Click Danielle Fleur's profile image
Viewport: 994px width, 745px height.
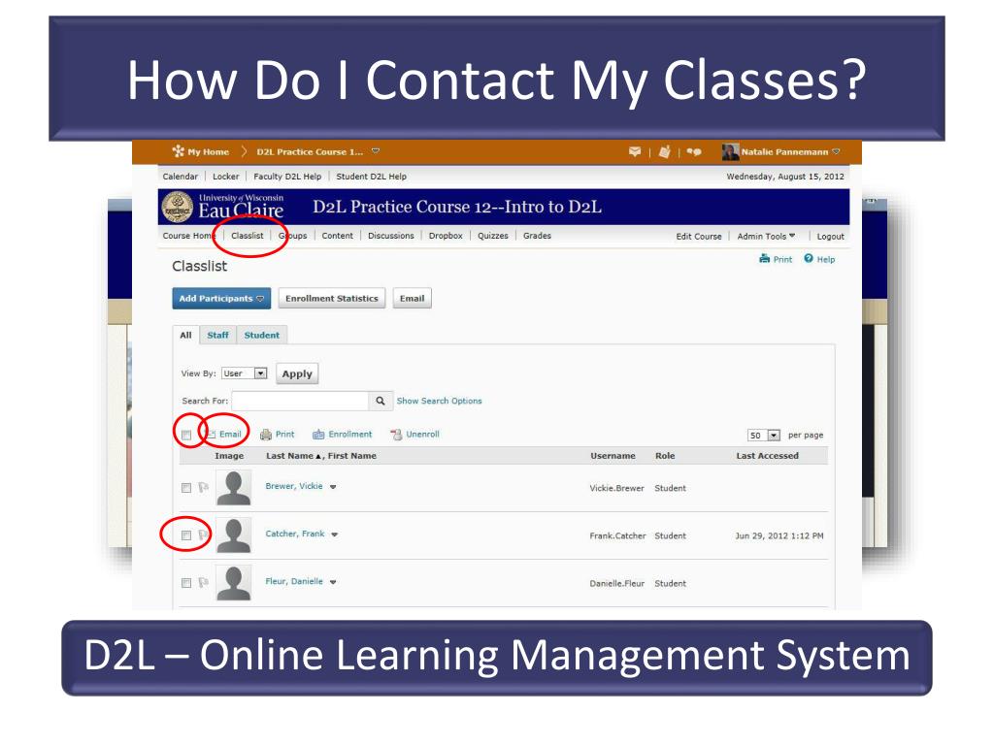click(x=234, y=583)
